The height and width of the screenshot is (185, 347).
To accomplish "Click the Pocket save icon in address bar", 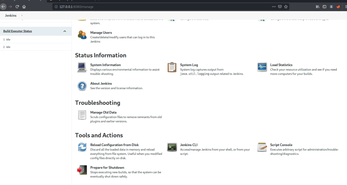I will point(280,7).
